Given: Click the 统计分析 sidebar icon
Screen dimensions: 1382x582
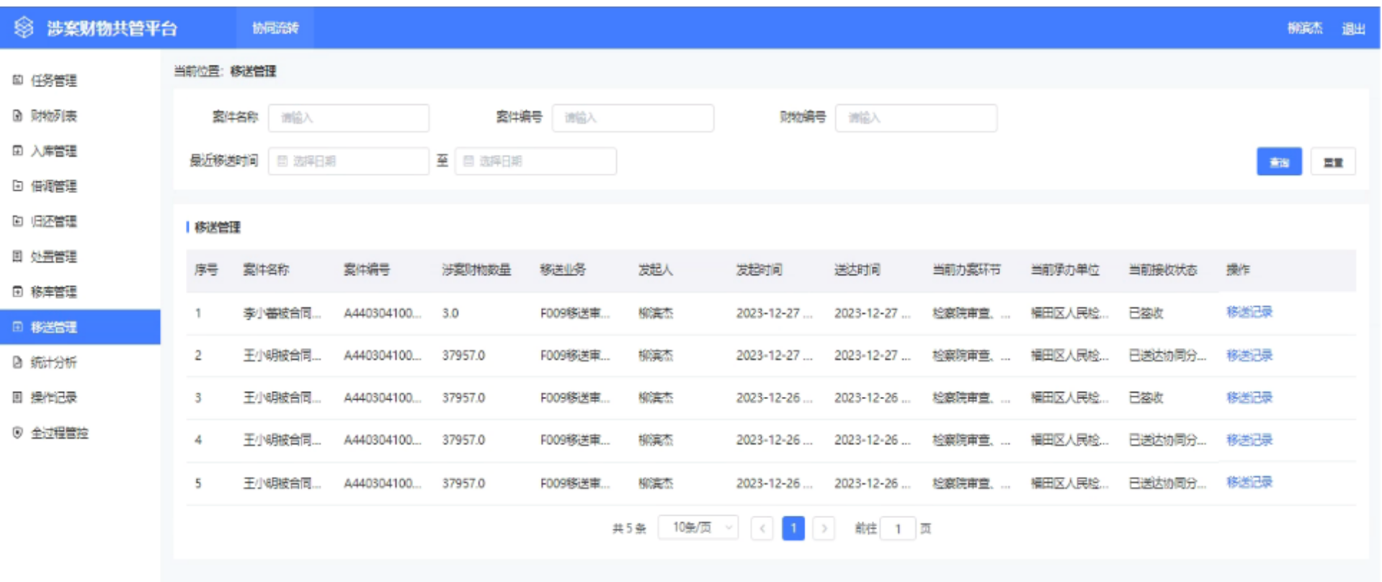Looking at the screenshot, I should (x=18, y=362).
